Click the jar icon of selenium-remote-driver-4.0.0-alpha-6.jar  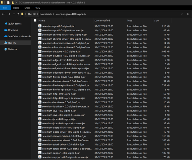40,136
